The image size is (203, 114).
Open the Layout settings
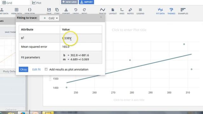(x=113, y=11)
